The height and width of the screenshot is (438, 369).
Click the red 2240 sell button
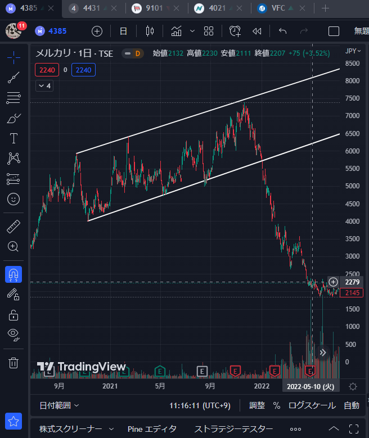[x=47, y=70]
